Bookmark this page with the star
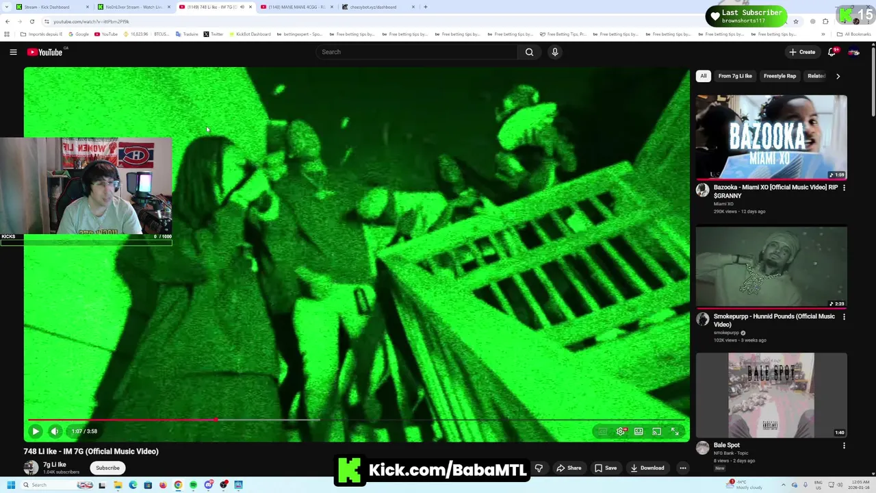 (795, 21)
